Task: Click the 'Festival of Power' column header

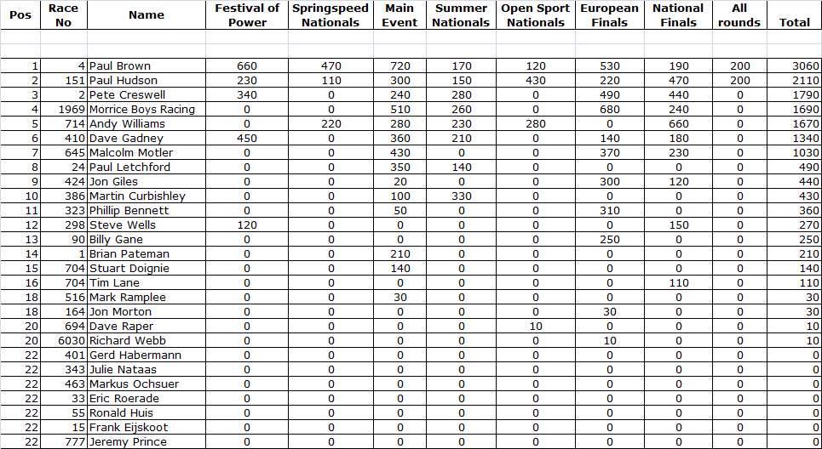Action: pos(247,15)
